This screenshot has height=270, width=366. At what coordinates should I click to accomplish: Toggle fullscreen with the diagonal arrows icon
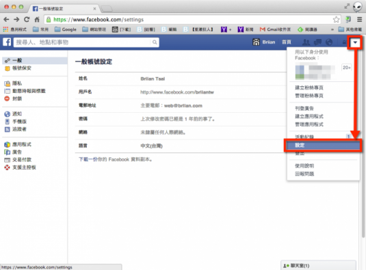click(x=347, y=6)
